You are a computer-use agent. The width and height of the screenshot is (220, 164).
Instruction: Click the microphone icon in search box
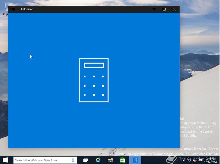(73, 160)
